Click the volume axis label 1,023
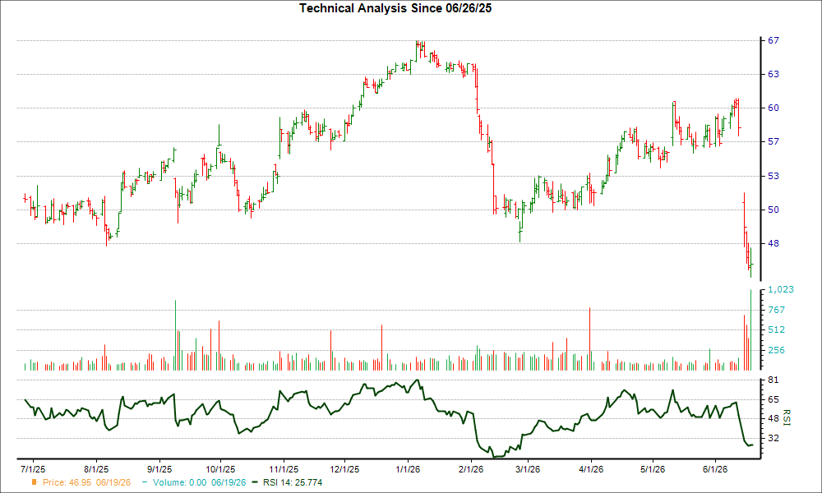This screenshot has width=822, height=493. [x=781, y=289]
